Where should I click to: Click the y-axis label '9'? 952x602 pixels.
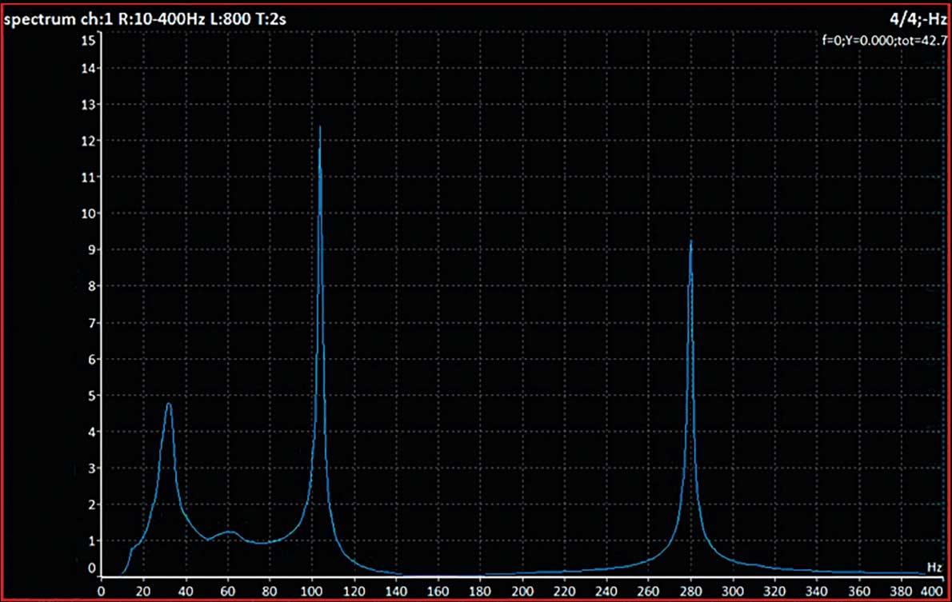pos(92,250)
